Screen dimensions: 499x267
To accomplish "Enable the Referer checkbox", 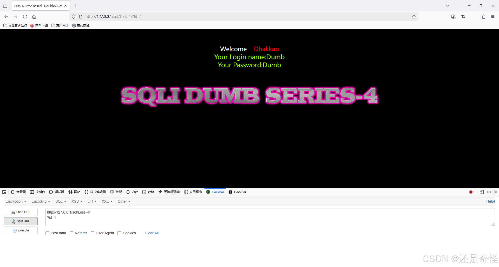I will (71, 233).
